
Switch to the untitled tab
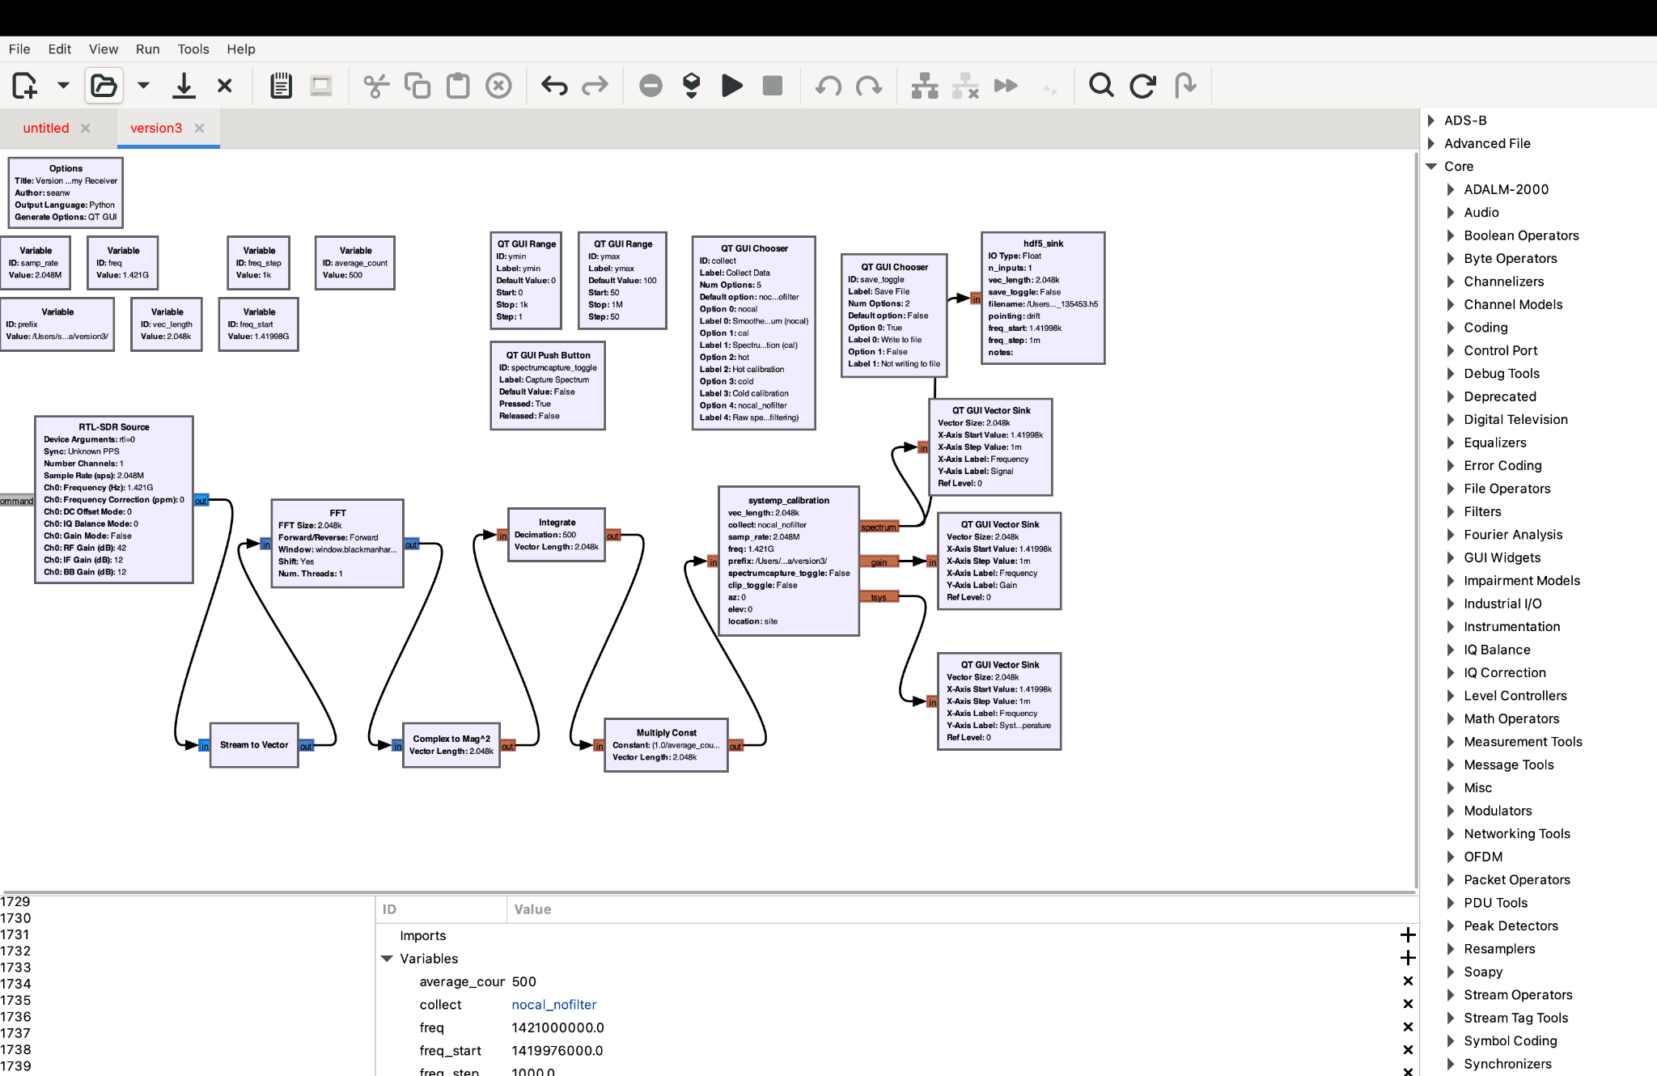(46, 128)
